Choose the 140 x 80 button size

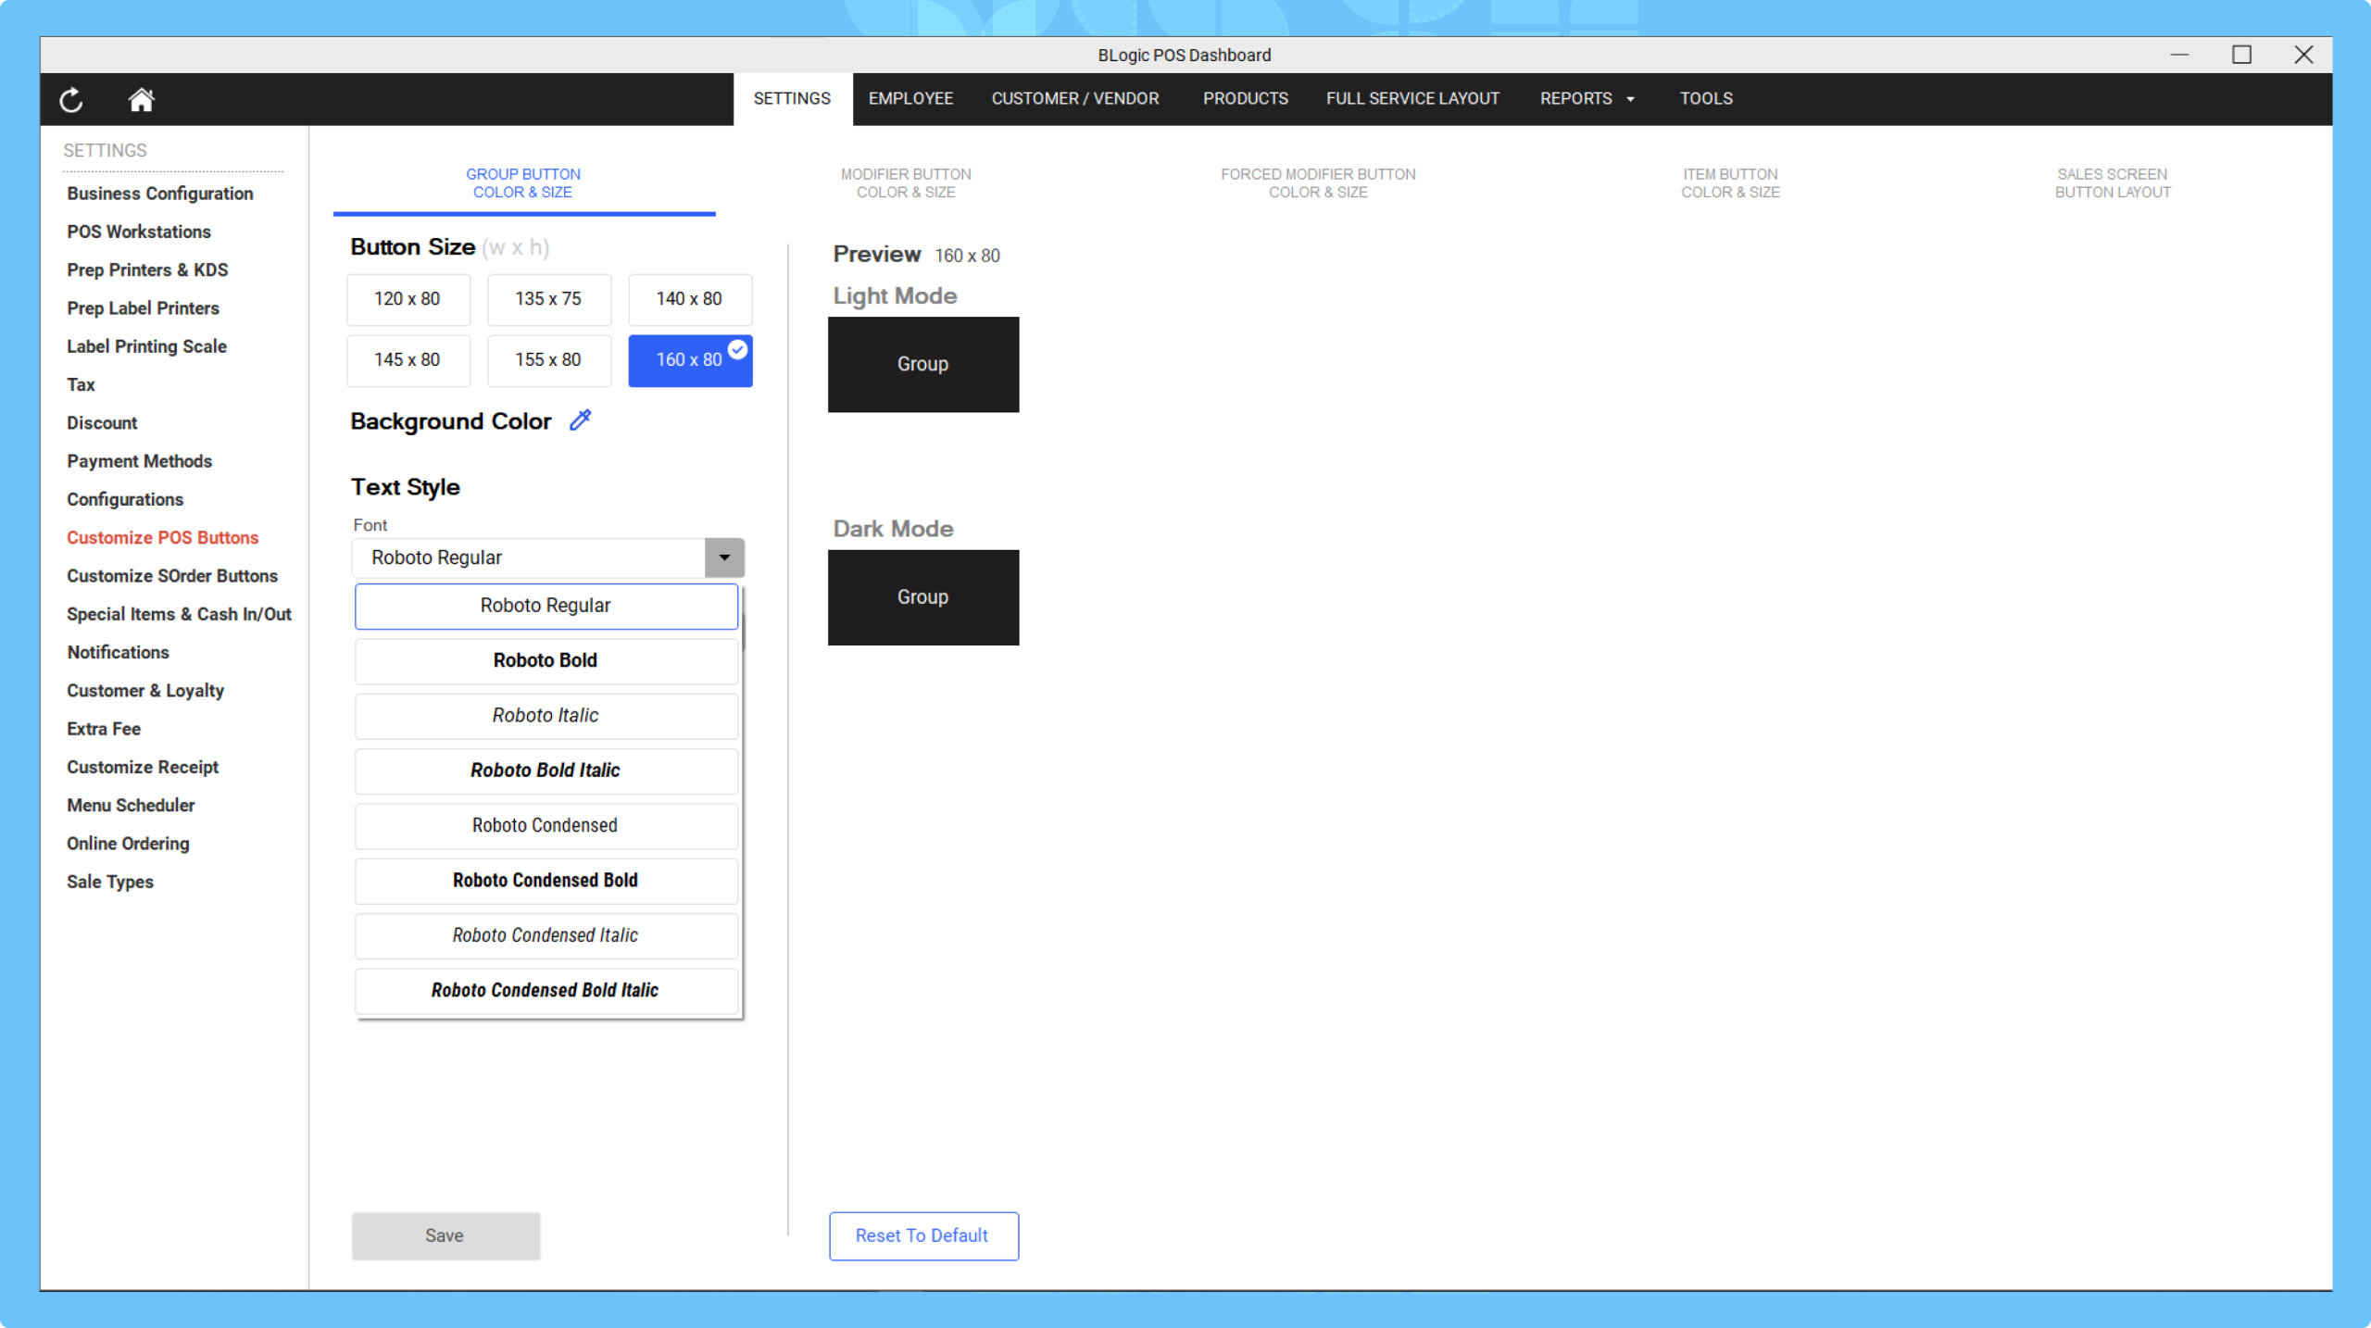(689, 299)
